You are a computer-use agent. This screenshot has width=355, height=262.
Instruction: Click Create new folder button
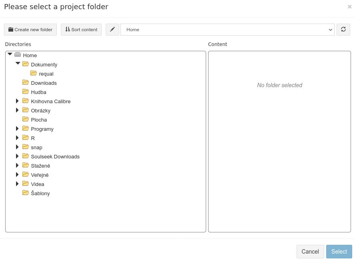point(30,30)
